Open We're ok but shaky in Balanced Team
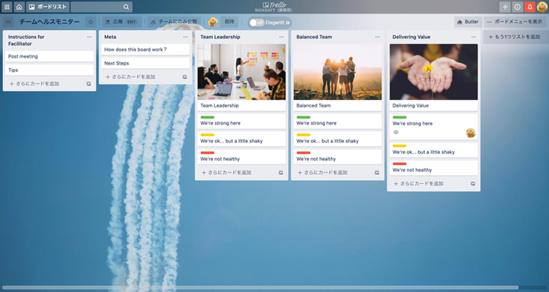Viewport: 549px width, 292px height. [338, 139]
